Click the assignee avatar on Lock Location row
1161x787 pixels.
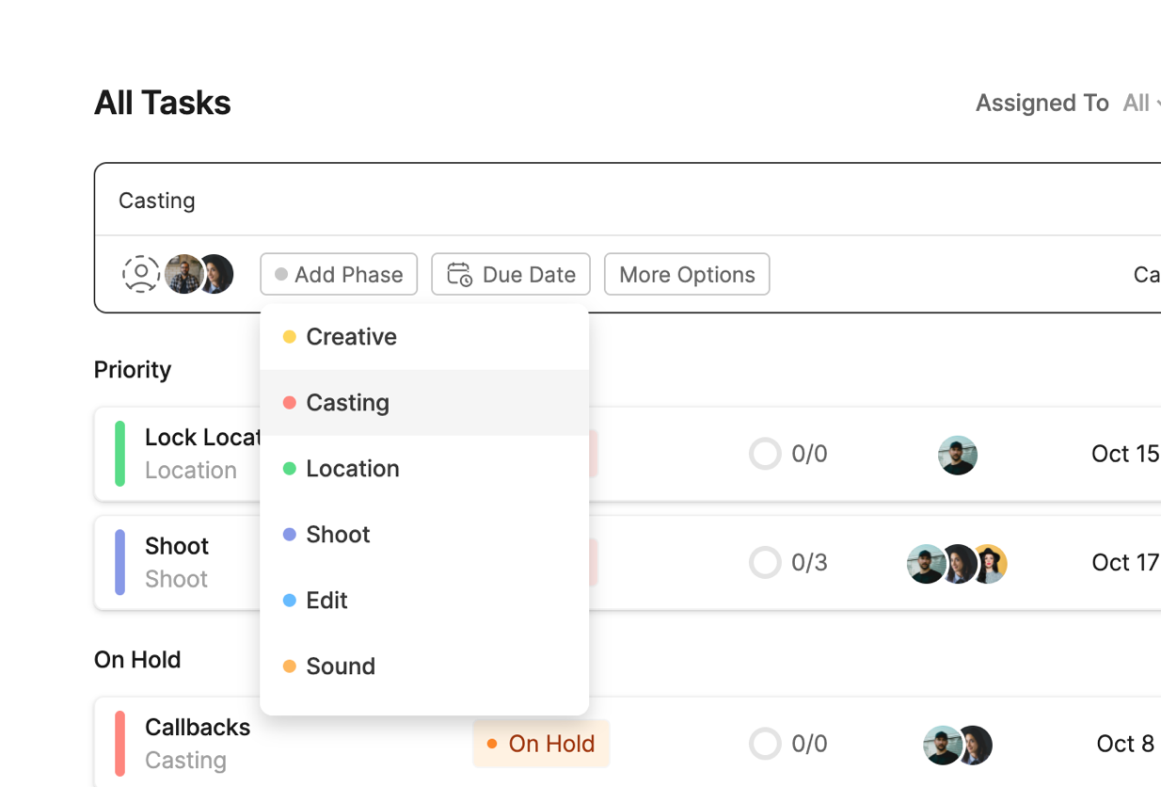coord(958,455)
